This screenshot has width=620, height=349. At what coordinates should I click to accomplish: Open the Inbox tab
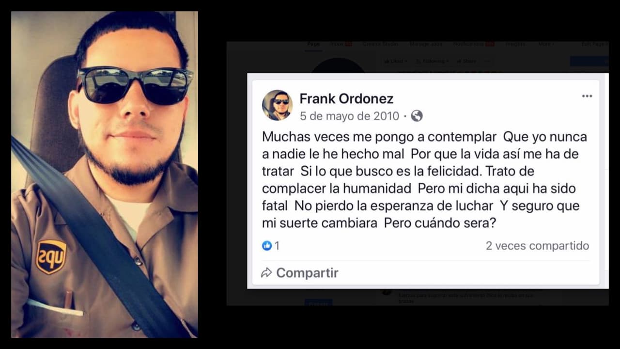(341, 44)
